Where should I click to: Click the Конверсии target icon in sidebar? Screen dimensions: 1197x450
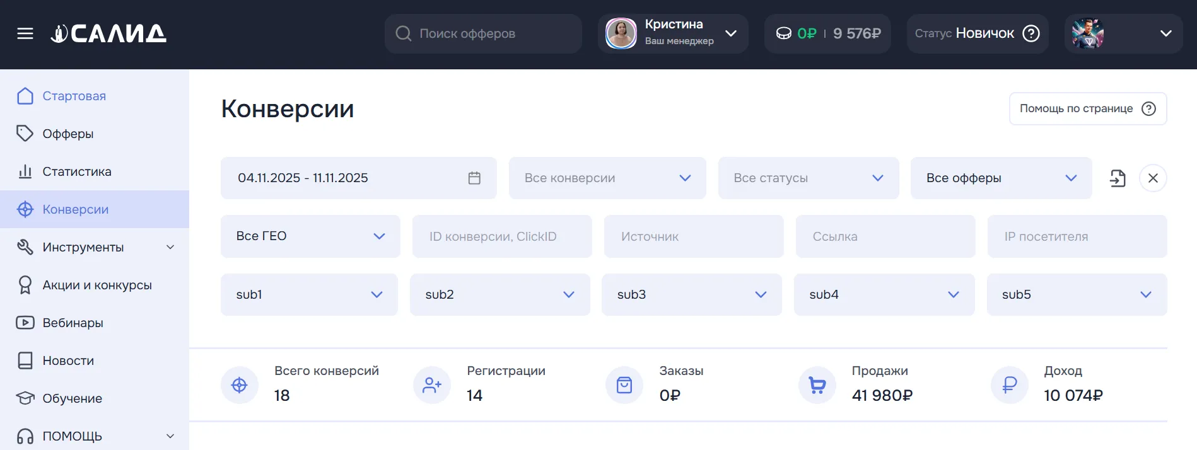pos(25,209)
